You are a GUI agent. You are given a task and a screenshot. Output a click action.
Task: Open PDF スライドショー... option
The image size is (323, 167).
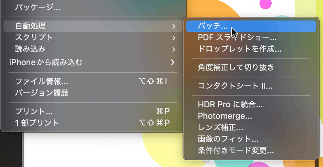(251, 38)
